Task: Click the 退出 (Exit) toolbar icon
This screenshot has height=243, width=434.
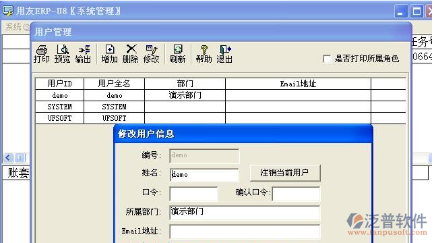Action: (224, 54)
